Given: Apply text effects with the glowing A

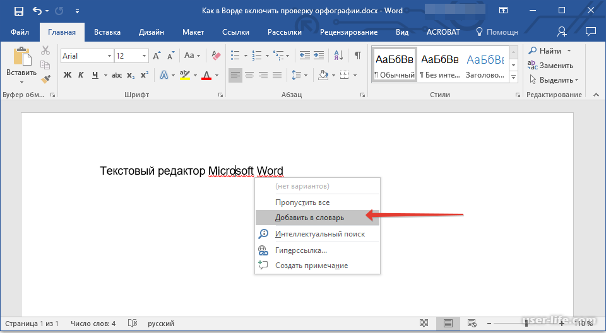Looking at the screenshot, I should (164, 75).
